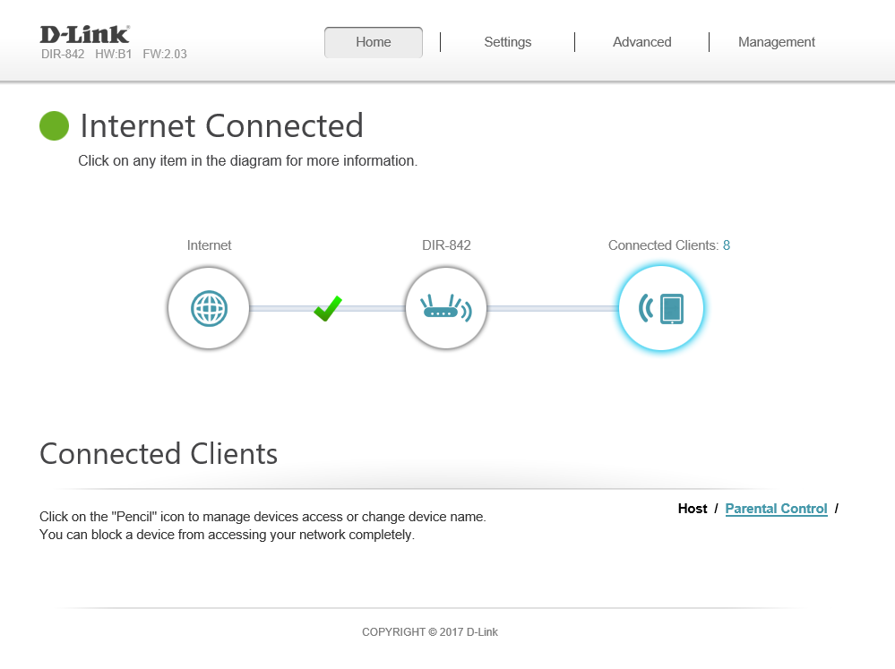This screenshot has height=669, width=895.
Task: Click the Copyright 2017 D-Link footer text
Action: [430, 632]
